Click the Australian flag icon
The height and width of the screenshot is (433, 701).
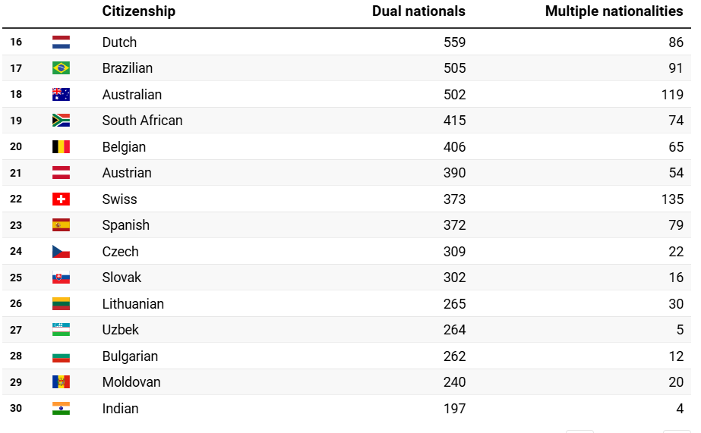click(61, 95)
